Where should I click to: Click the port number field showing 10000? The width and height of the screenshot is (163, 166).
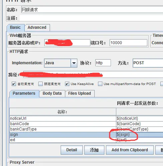click(x=128, y=43)
